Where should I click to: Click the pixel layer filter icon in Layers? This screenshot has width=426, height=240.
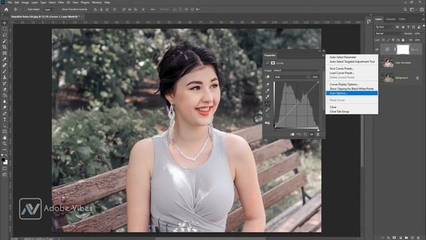tap(397, 27)
